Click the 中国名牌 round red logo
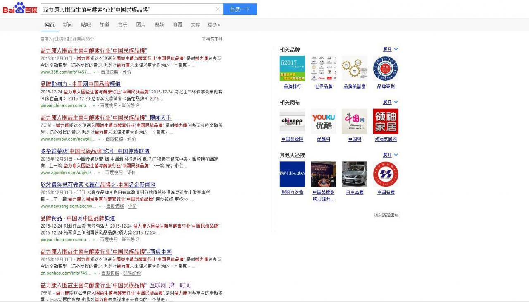Image resolution: width=529 pixels, height=302 pixels. 385,174
